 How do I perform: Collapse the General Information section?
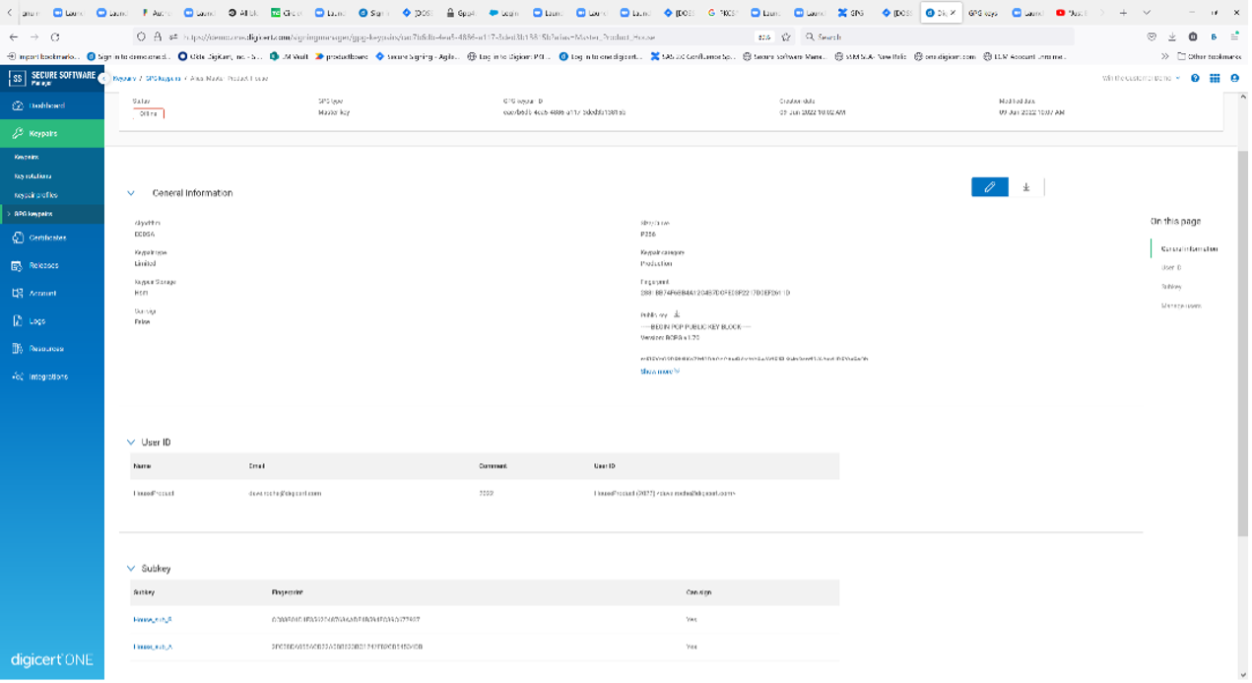[131, 193]
